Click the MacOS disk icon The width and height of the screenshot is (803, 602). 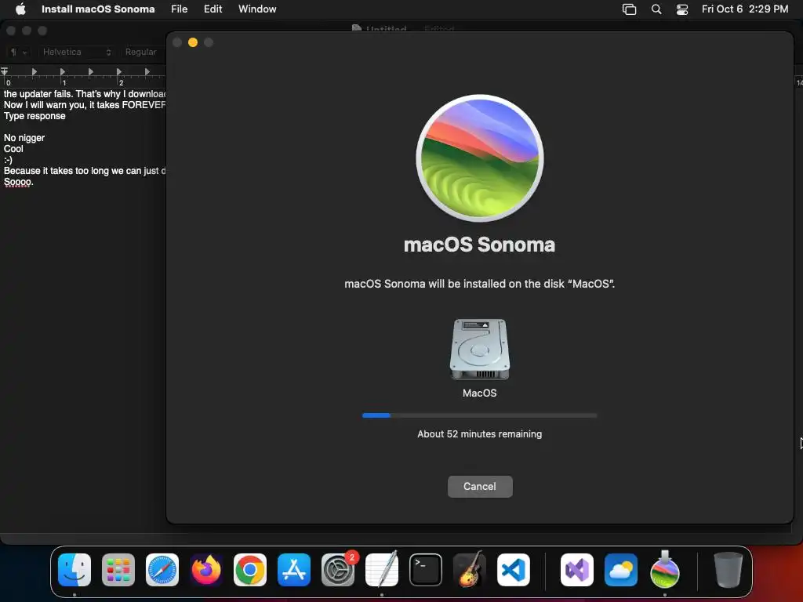click(480, 350)
